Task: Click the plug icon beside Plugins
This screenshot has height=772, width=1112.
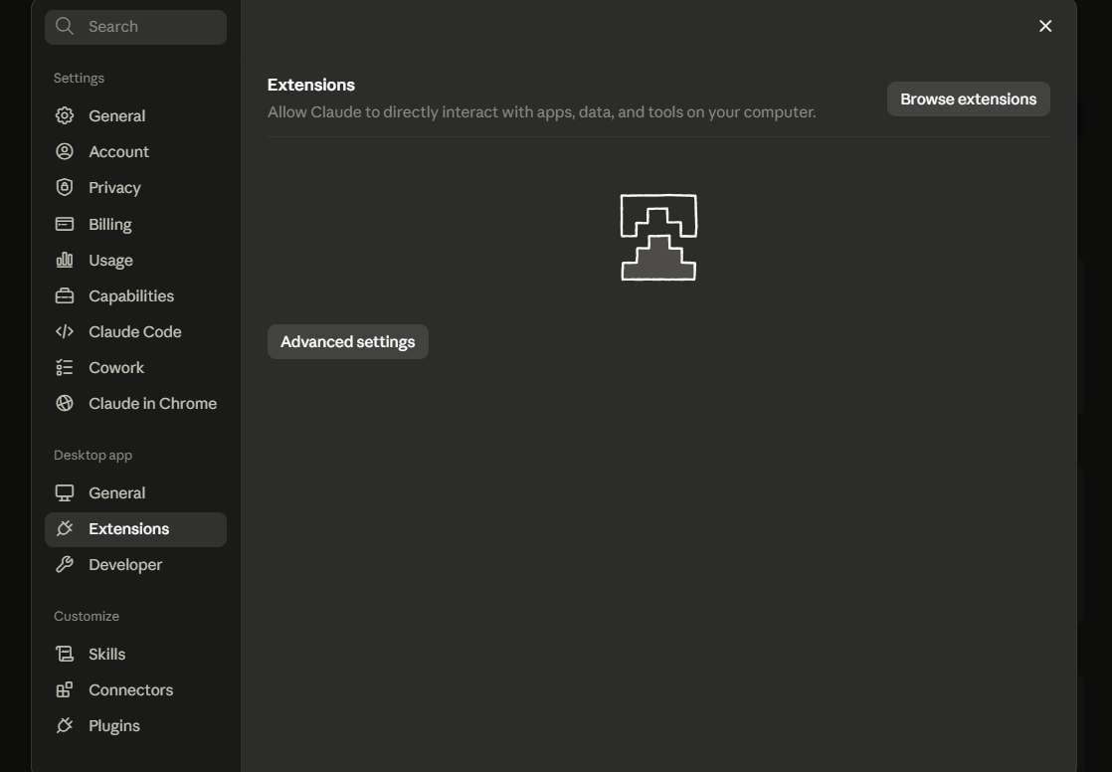Action: click(65, 725)
